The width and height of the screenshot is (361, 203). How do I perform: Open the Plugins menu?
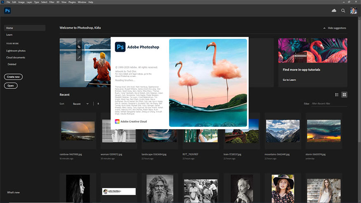(x=72, y=2)
